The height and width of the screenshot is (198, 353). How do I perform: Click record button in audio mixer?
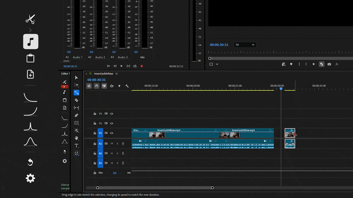point(142,66)
